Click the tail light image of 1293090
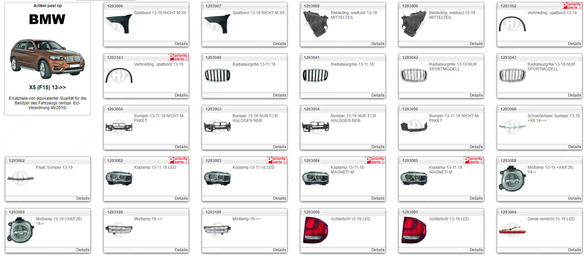The image size is (584, 256). (x=316, y=230)
